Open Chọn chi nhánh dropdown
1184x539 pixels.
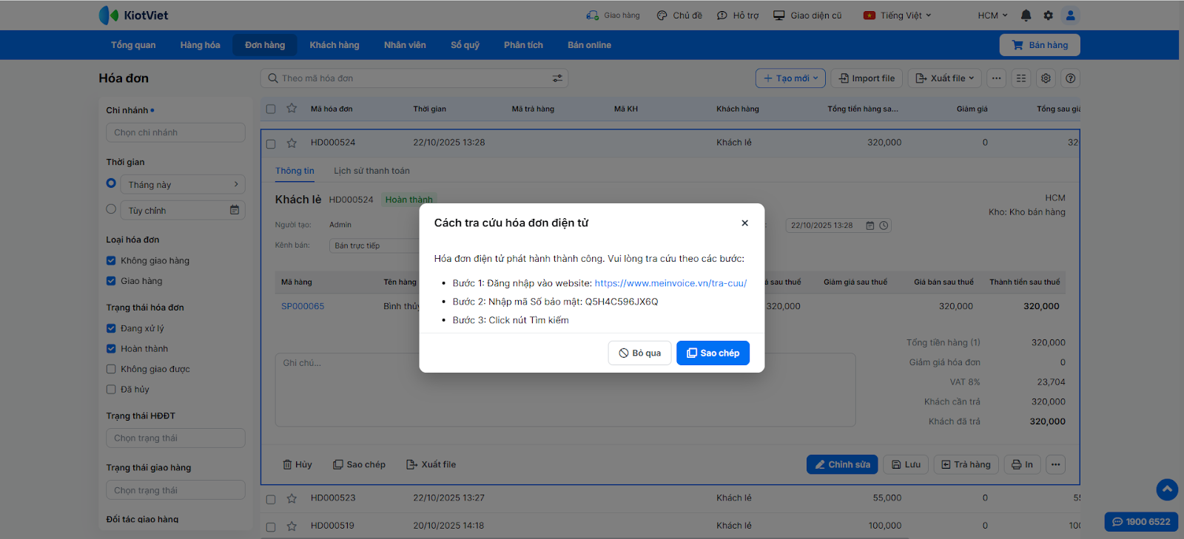[x=175, y=132]
